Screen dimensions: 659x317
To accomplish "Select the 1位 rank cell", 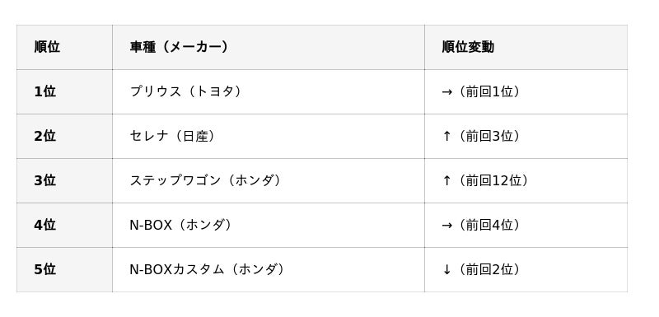I will point(64,91).
